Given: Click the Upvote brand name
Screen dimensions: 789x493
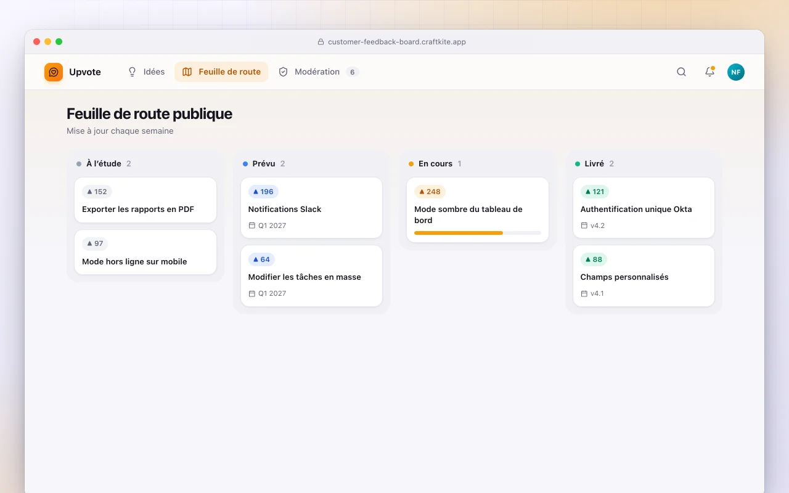Looking at the screenshot, I should 85,72.
